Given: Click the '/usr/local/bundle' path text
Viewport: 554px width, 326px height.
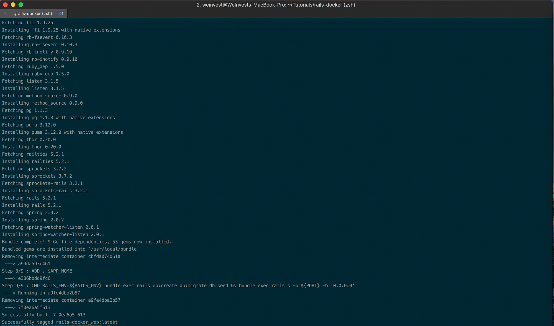Looking at the screenshot, I should tap(114, 249).
